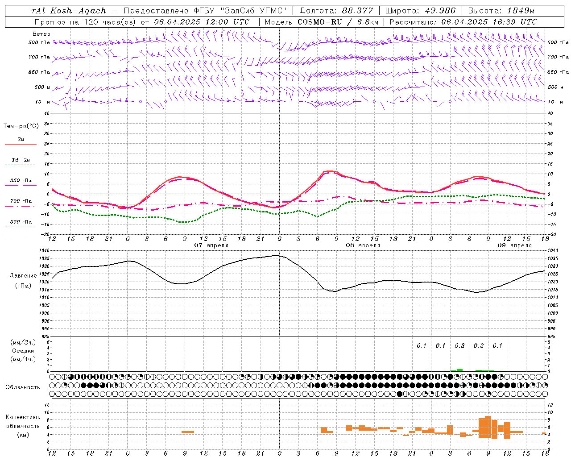571x457 pixels.
Task: Click the 0.3 precipitation amount value
Action: click(459, 345)
